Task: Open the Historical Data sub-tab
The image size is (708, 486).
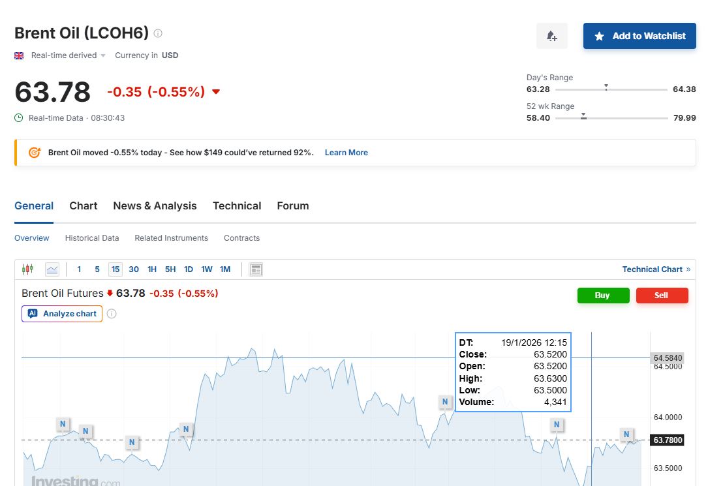Action: (92, 238)
